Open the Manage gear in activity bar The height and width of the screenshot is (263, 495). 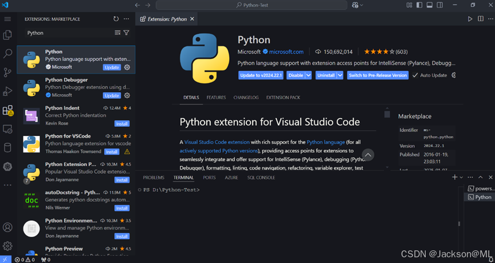[7, 246]
